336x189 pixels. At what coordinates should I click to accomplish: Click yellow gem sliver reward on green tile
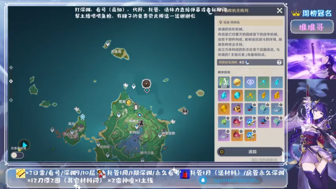(x=250, y=96)
